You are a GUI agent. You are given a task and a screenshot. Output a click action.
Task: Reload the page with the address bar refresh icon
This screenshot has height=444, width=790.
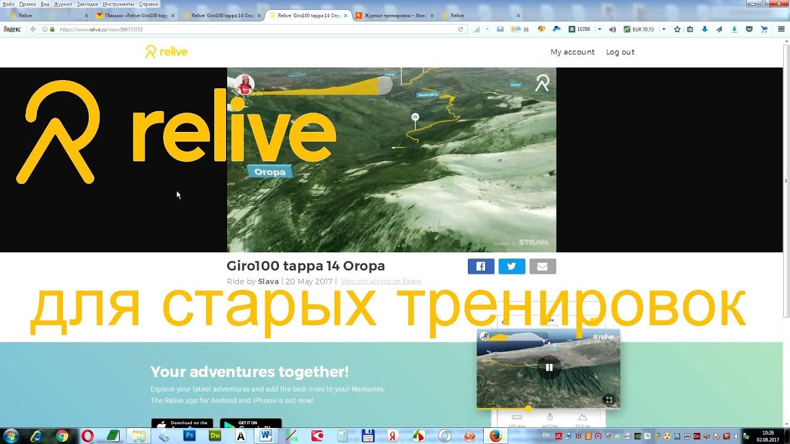pyautogui.click(x=460, y=29)
